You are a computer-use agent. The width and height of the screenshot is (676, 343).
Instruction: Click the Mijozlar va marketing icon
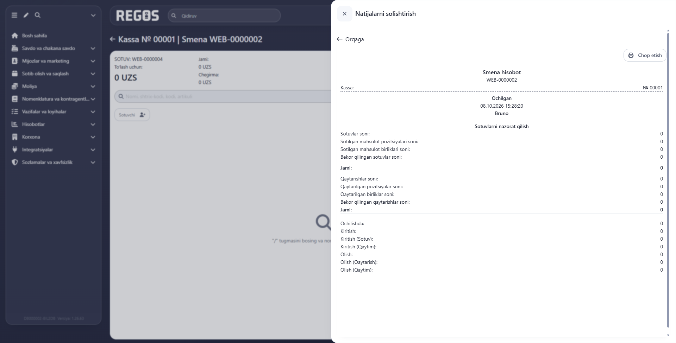[15, 61]
